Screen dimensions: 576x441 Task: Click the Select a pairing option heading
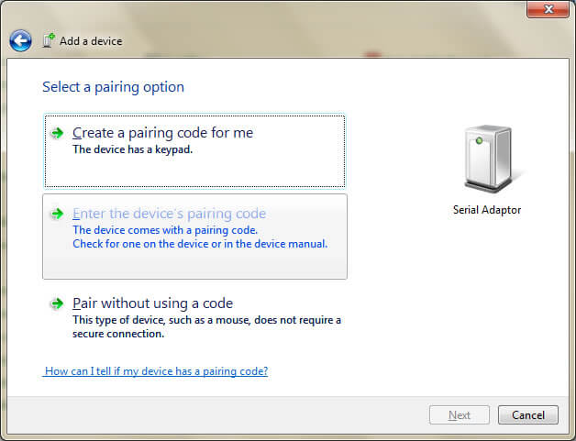(113, 87)
